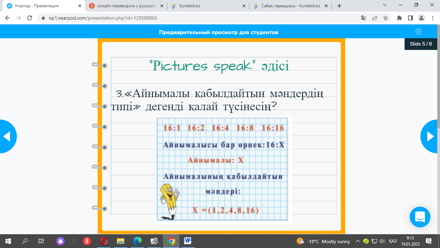Open the volume control in the tray

pos(382,241)
